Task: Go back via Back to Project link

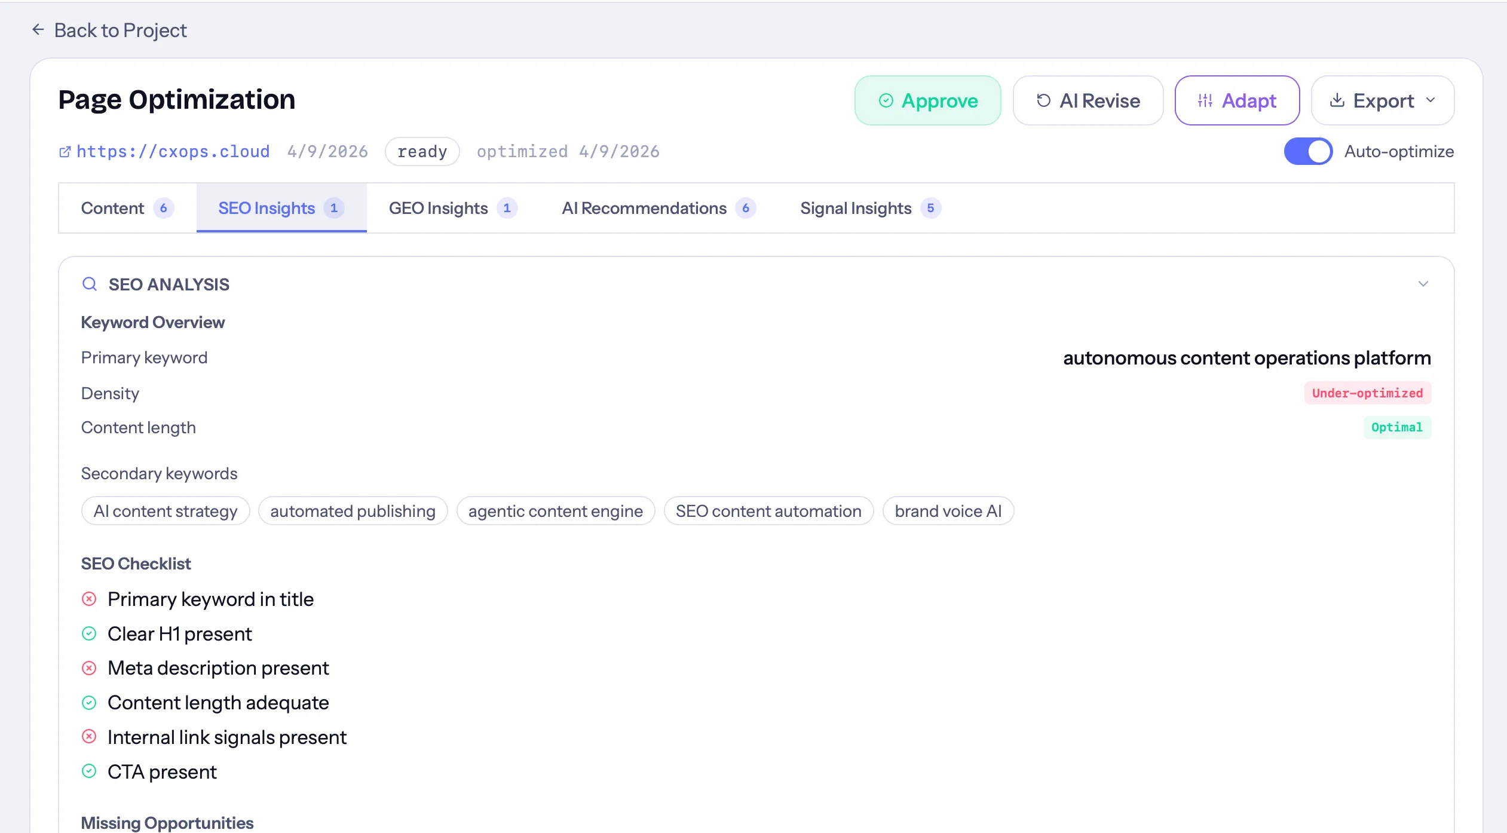Action: click(109, 30)
